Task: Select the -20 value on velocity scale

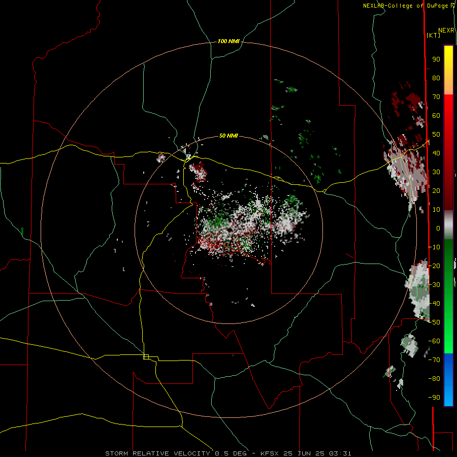Action: coord(434,266)
